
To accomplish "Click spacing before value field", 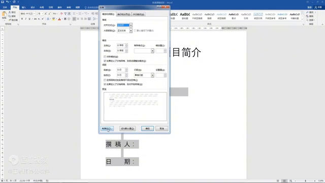I will 121,70.
